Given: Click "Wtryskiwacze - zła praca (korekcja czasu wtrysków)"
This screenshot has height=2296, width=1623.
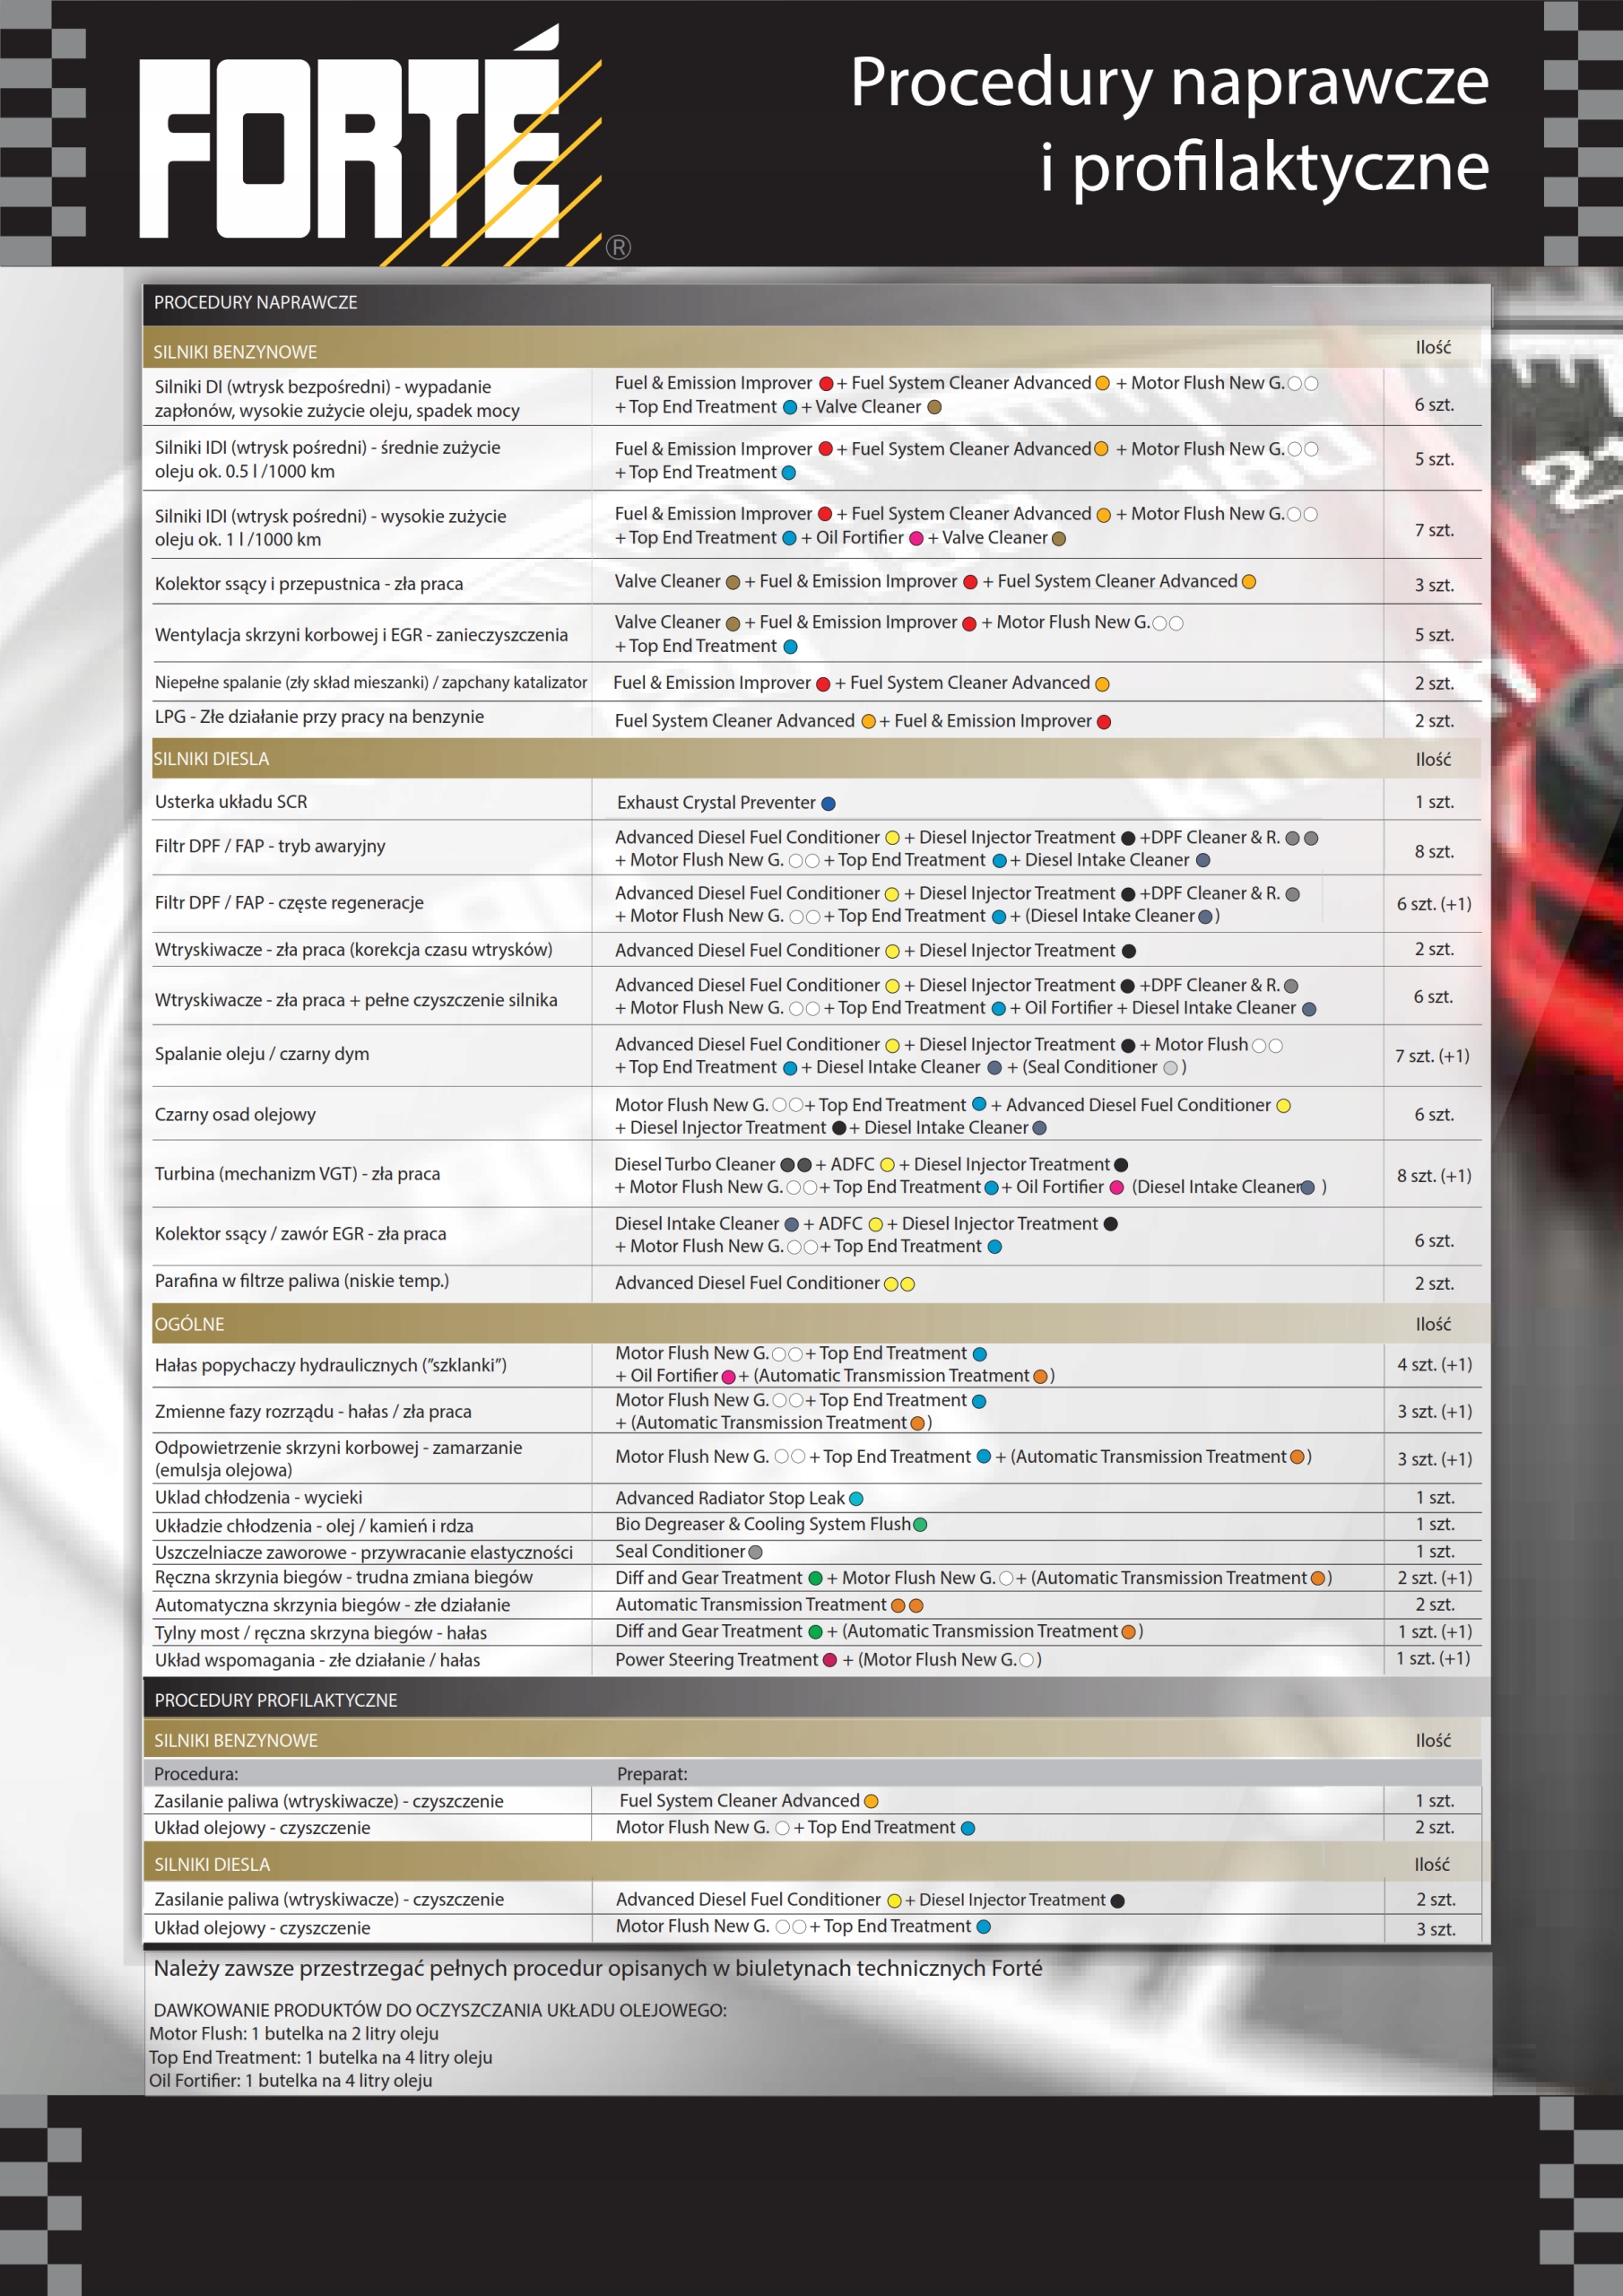Looking at the screenshot, I should [x=353, y=950].
